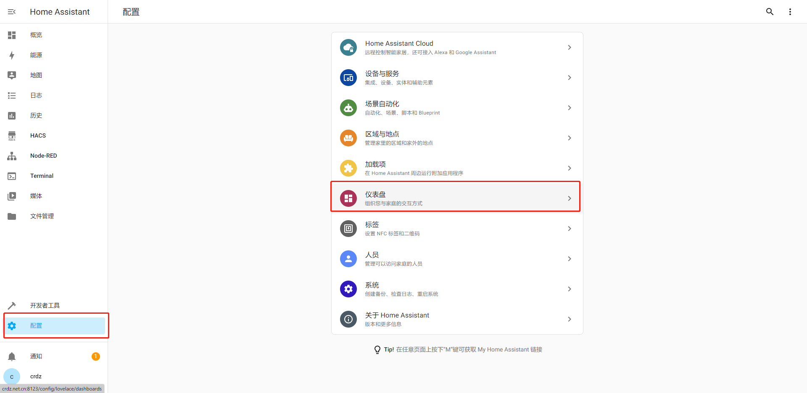Click the yellow puzzle add-ons icon

[x=348, y=168]
